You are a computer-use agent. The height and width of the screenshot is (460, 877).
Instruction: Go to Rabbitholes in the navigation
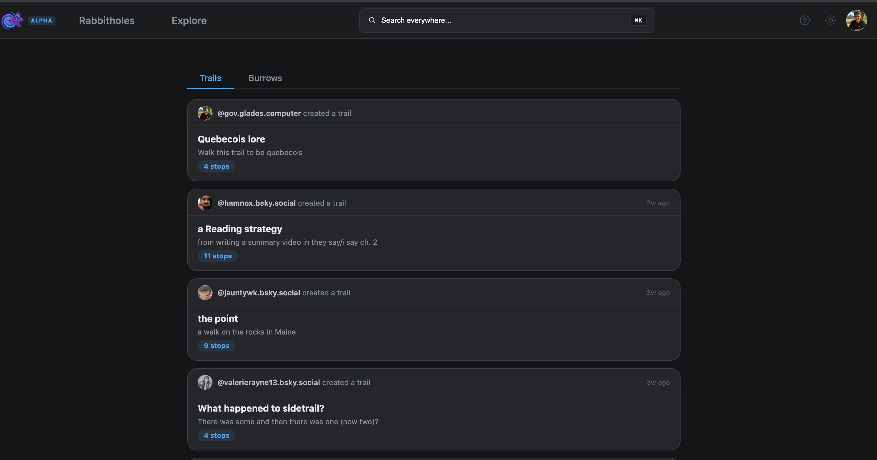(107, 20)
